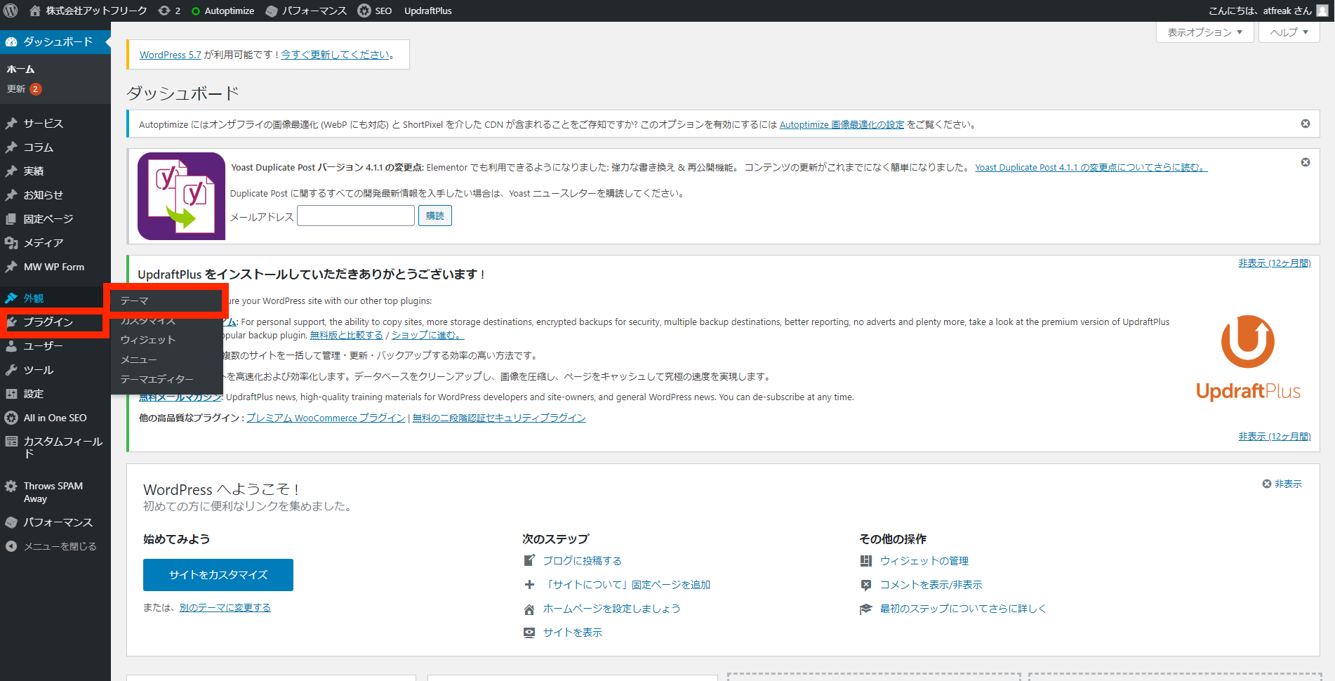Viewport: 1335px width, 681px height.
Task: Click ブログに投稿する link
Action: coord(582,561)
